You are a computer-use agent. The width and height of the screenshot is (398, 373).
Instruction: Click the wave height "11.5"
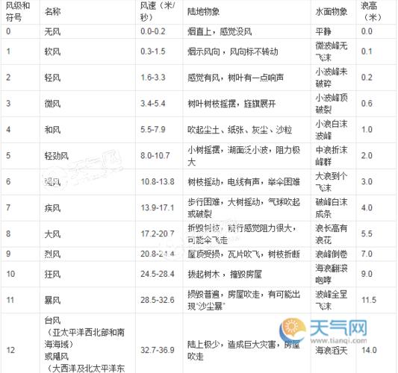click(369, 300)
